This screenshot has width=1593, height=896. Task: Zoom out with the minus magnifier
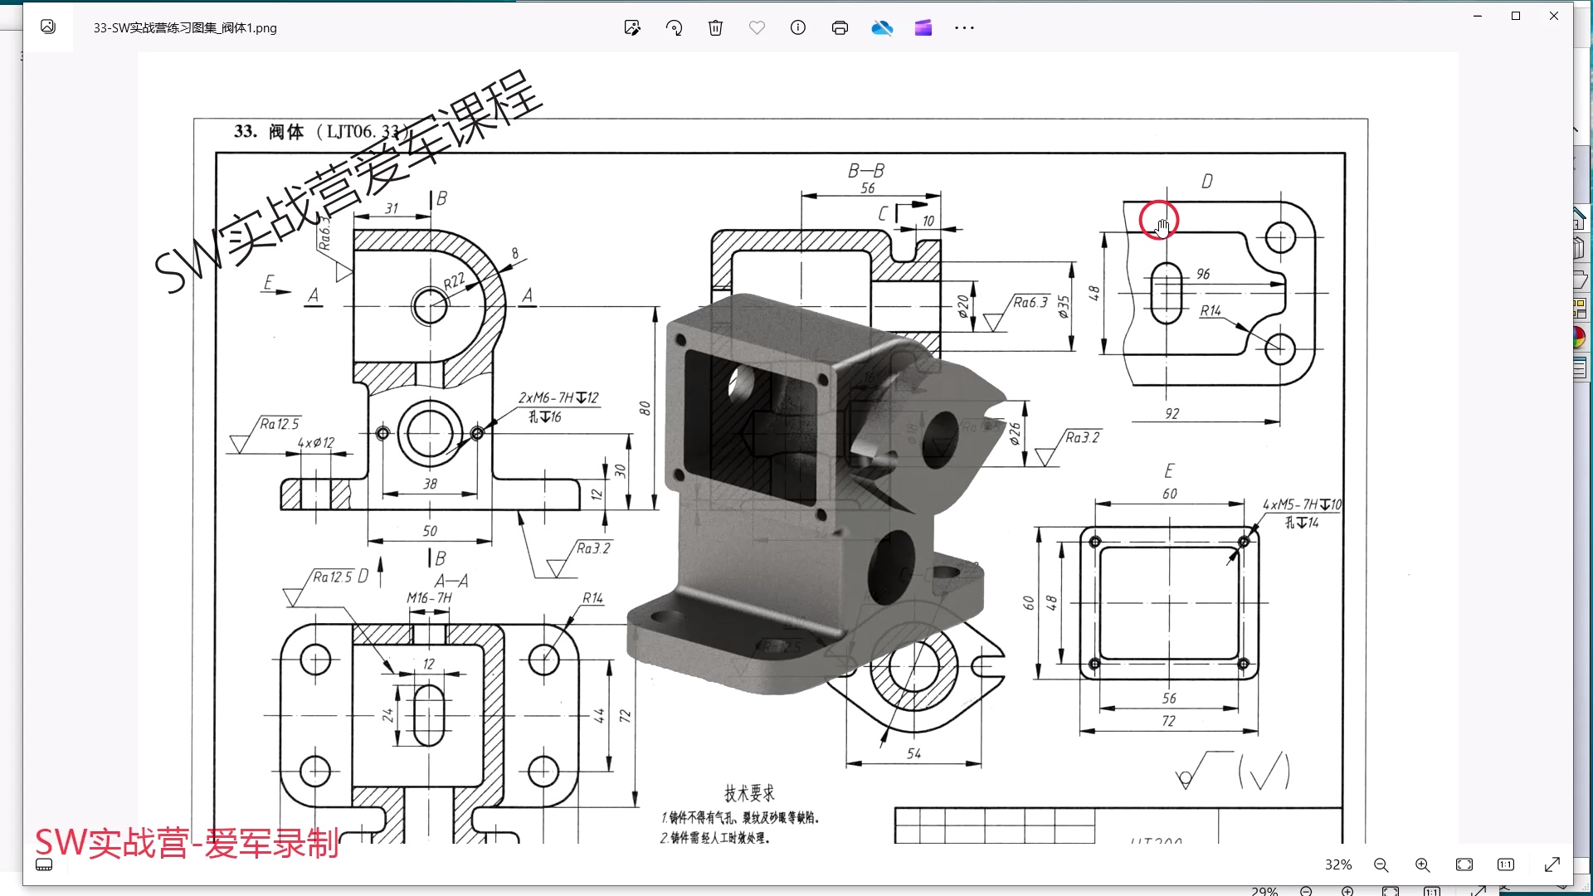point(1381,864)
